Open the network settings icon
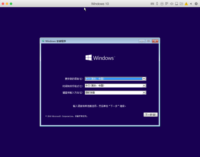Viewport: 200px width, 157px height. pyautogui.click(x=167, y=4)
